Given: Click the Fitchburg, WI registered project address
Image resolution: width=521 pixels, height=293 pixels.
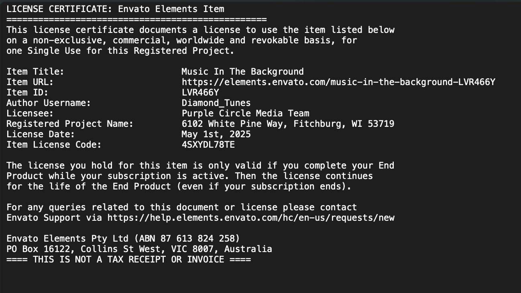Looking at the screenshot, I should [x=287, y=124].
